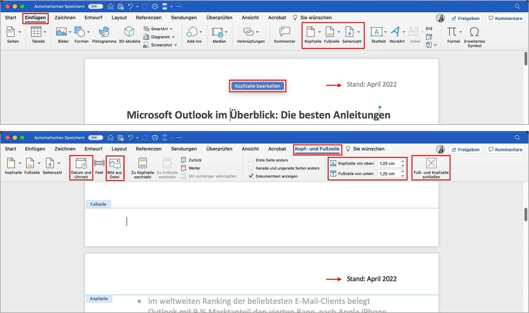Viewport: 529px width, 313px height.
Task: Click the WordArt icon in the top window
Action: (395, 32)
